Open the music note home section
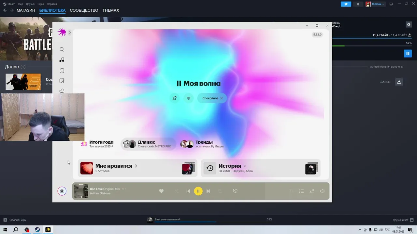417x234 pixels. click(62, 60)
